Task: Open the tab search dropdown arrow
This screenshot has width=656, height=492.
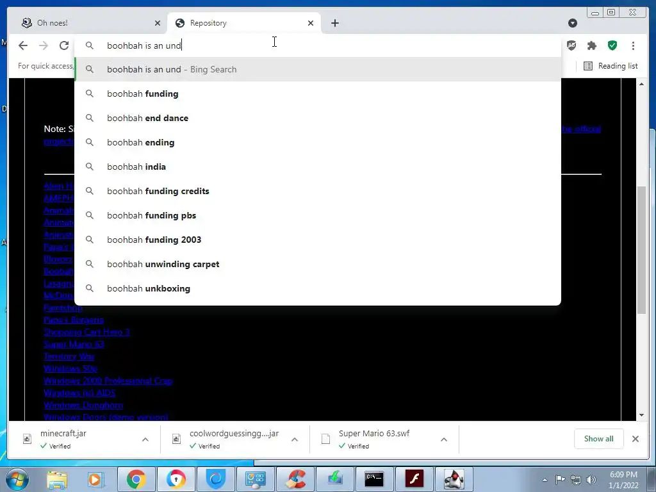Action: pos(573,23)
